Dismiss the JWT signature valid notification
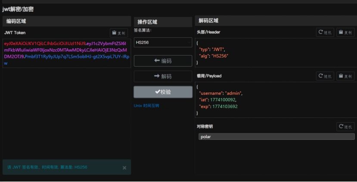357x182 pixels. (x=124, y=168)
